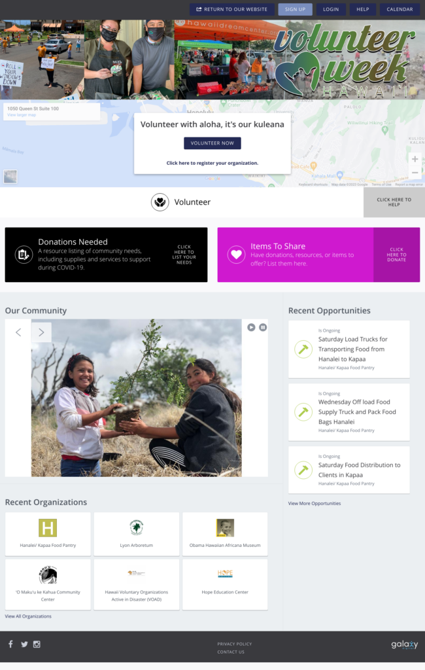Click the Volunteer Now button
425x670 pixels.
pos(212,143)
